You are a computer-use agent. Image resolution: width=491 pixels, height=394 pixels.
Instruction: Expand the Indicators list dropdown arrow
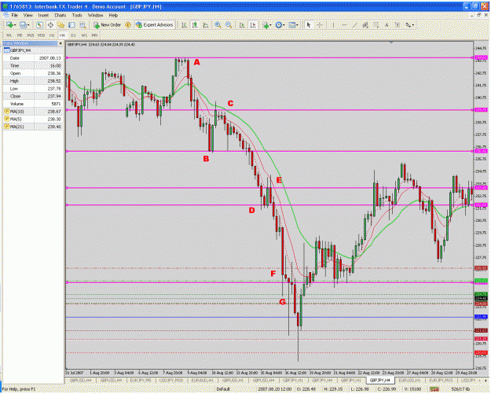(x=270, y=25)
